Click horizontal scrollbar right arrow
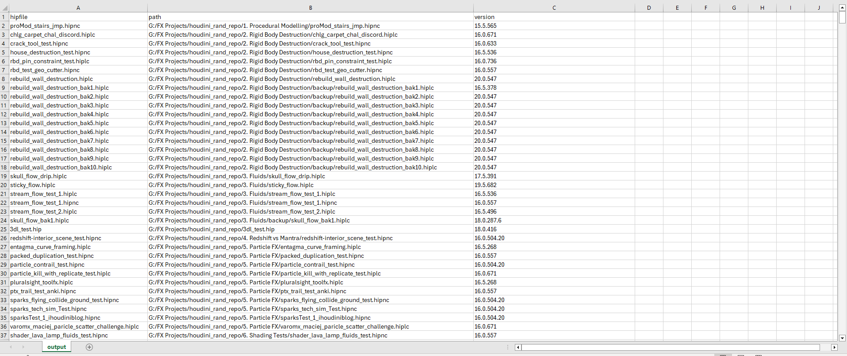 (834, 348)
